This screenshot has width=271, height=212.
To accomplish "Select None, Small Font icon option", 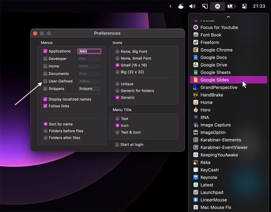I will pos(117,58).
